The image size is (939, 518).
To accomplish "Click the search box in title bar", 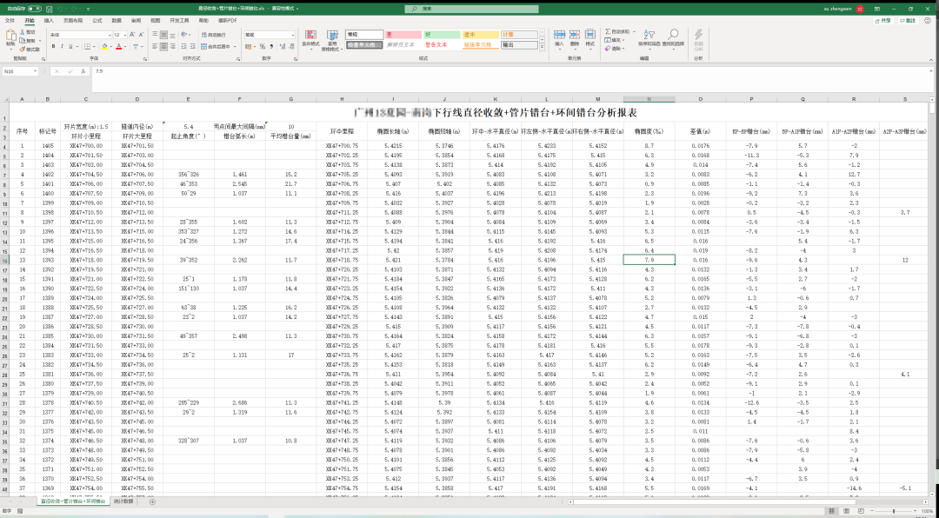I will coord(469,10).
